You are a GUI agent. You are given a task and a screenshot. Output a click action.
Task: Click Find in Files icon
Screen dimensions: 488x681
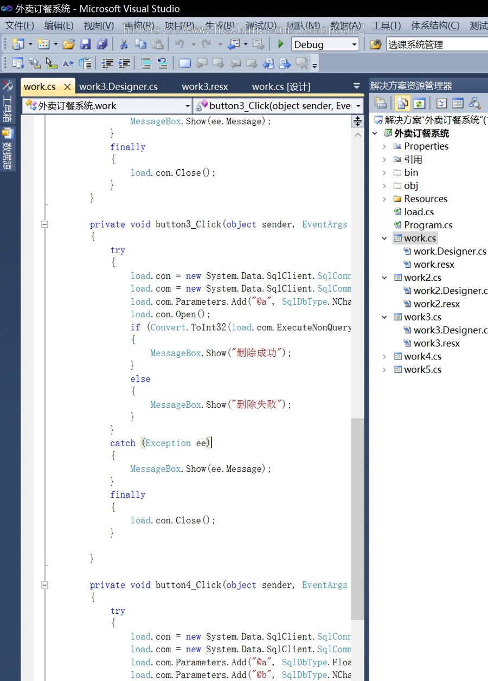point(376,44)
